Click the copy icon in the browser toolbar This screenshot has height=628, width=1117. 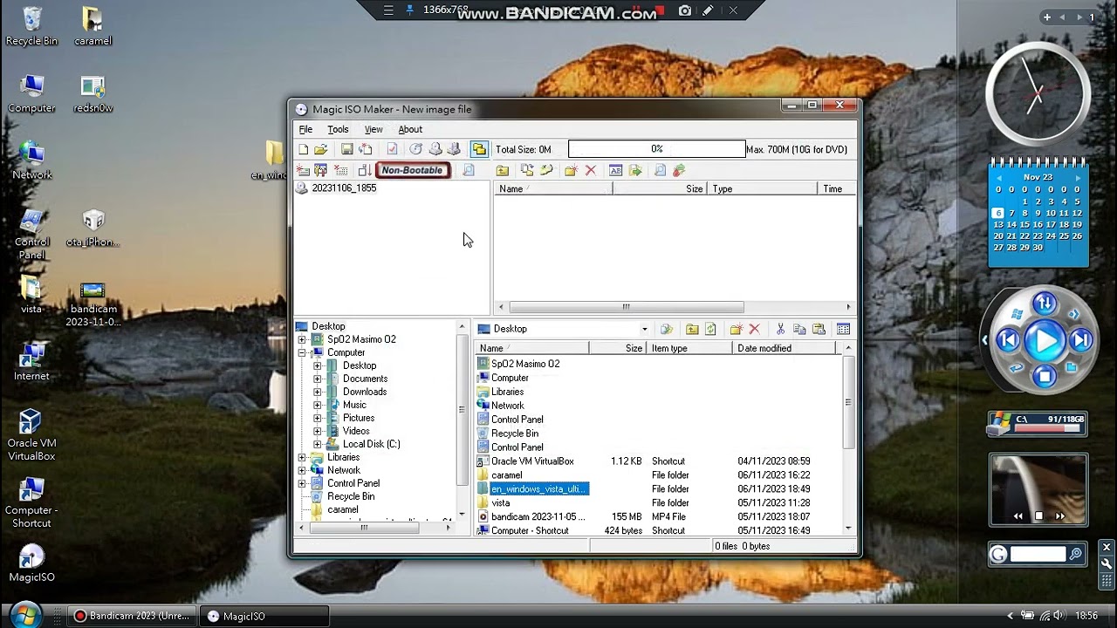[799, 329]
